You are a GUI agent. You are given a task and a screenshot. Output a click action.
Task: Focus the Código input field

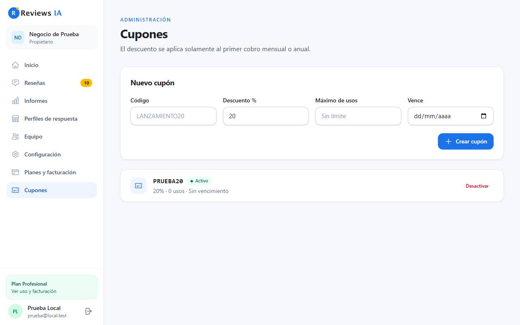pyautogui.click(x=173, y=116)
